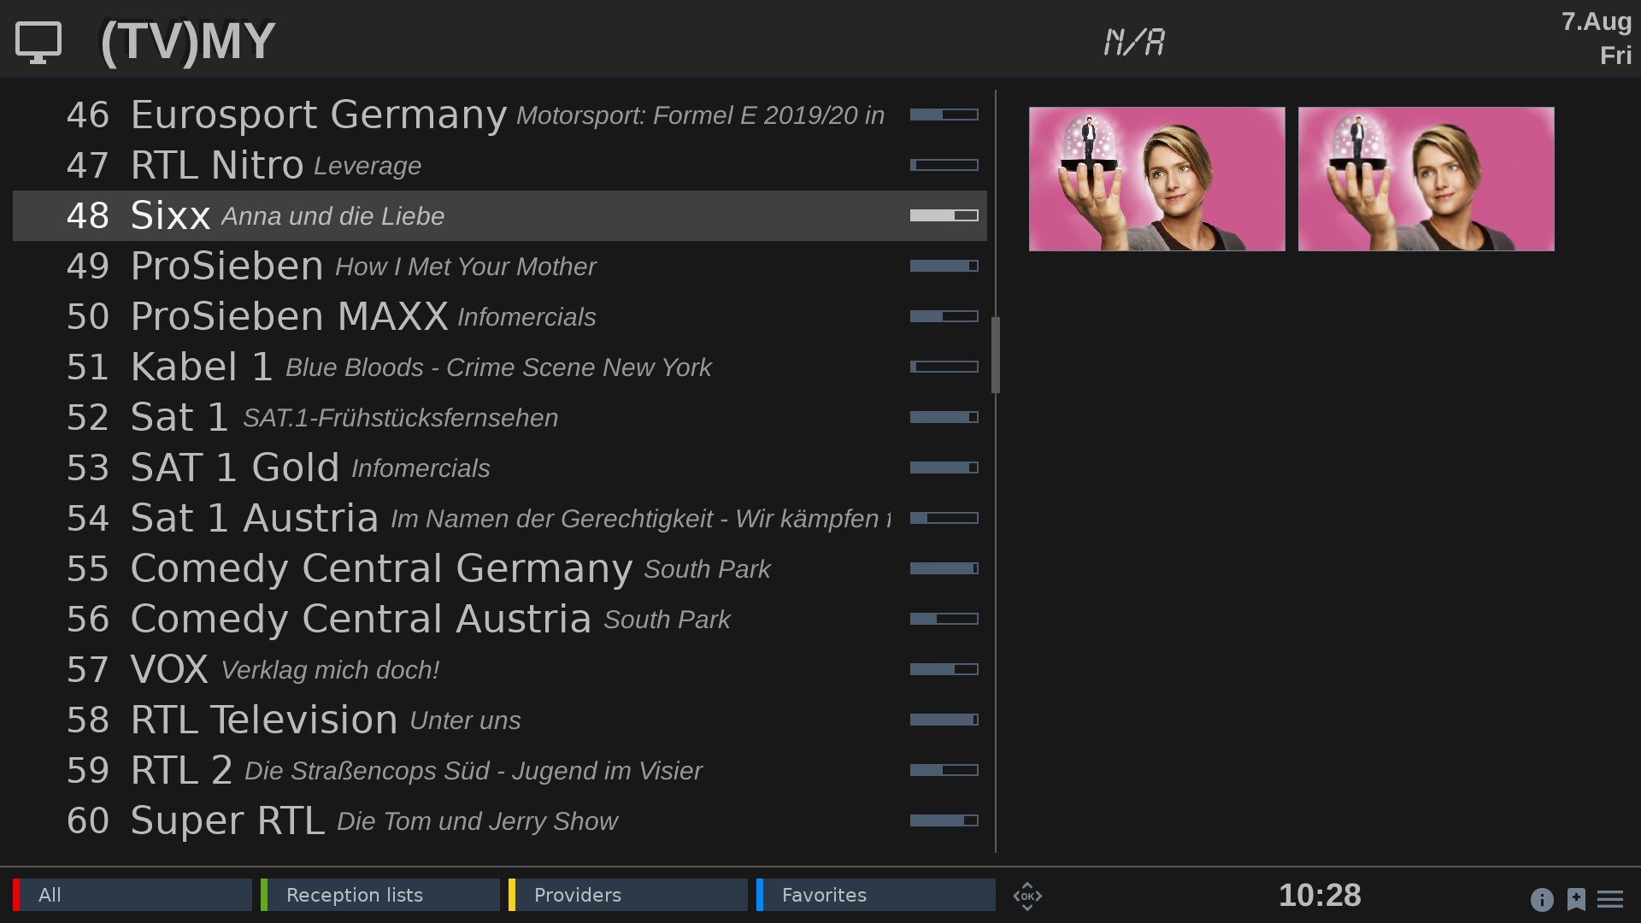Click the bookmark icon in bottom bar
1641x923 pixels.
pyautogui.click(x=1576, y=899)
